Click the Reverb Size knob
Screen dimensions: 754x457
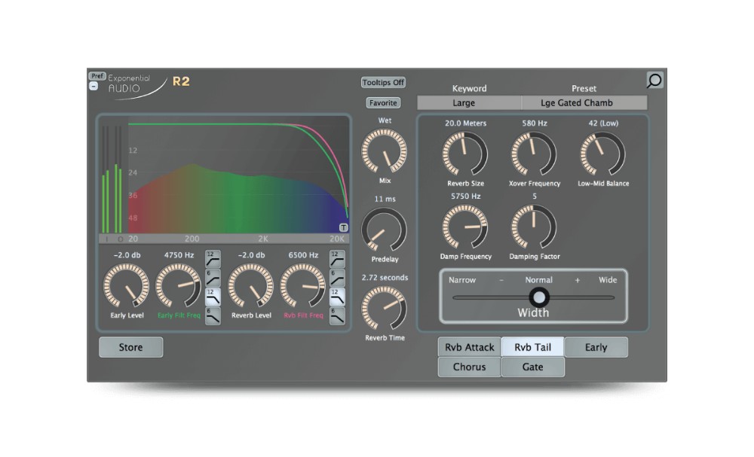tap(465, 154)
